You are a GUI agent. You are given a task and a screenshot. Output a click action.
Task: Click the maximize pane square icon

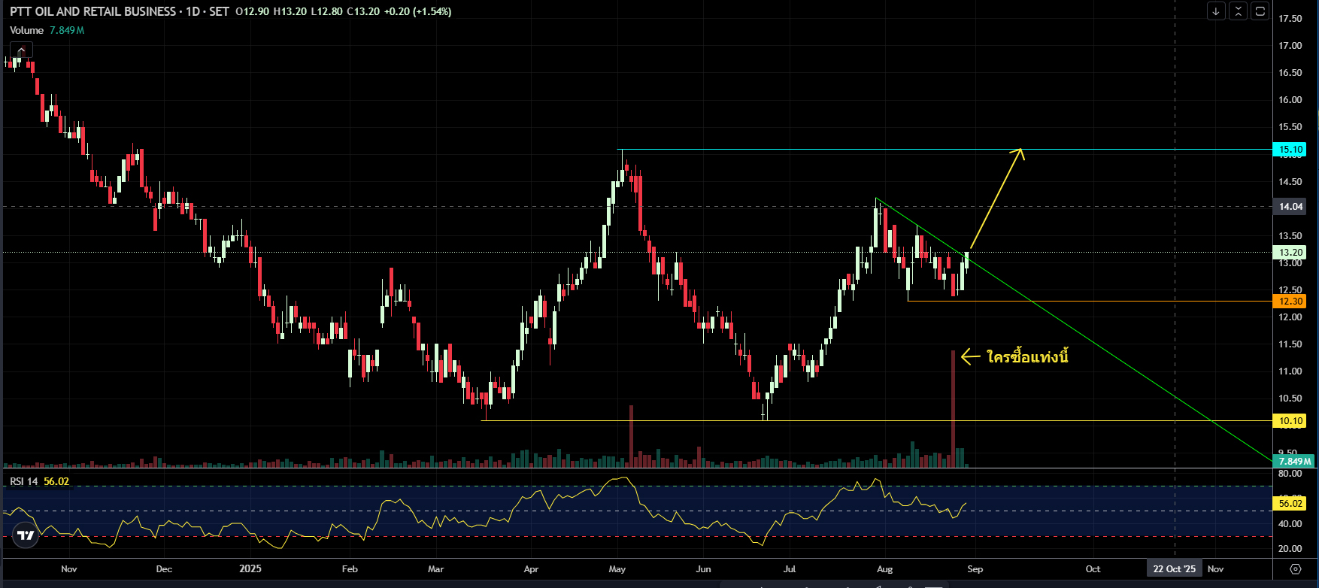pyautogui.click(x=1260, y=11)
